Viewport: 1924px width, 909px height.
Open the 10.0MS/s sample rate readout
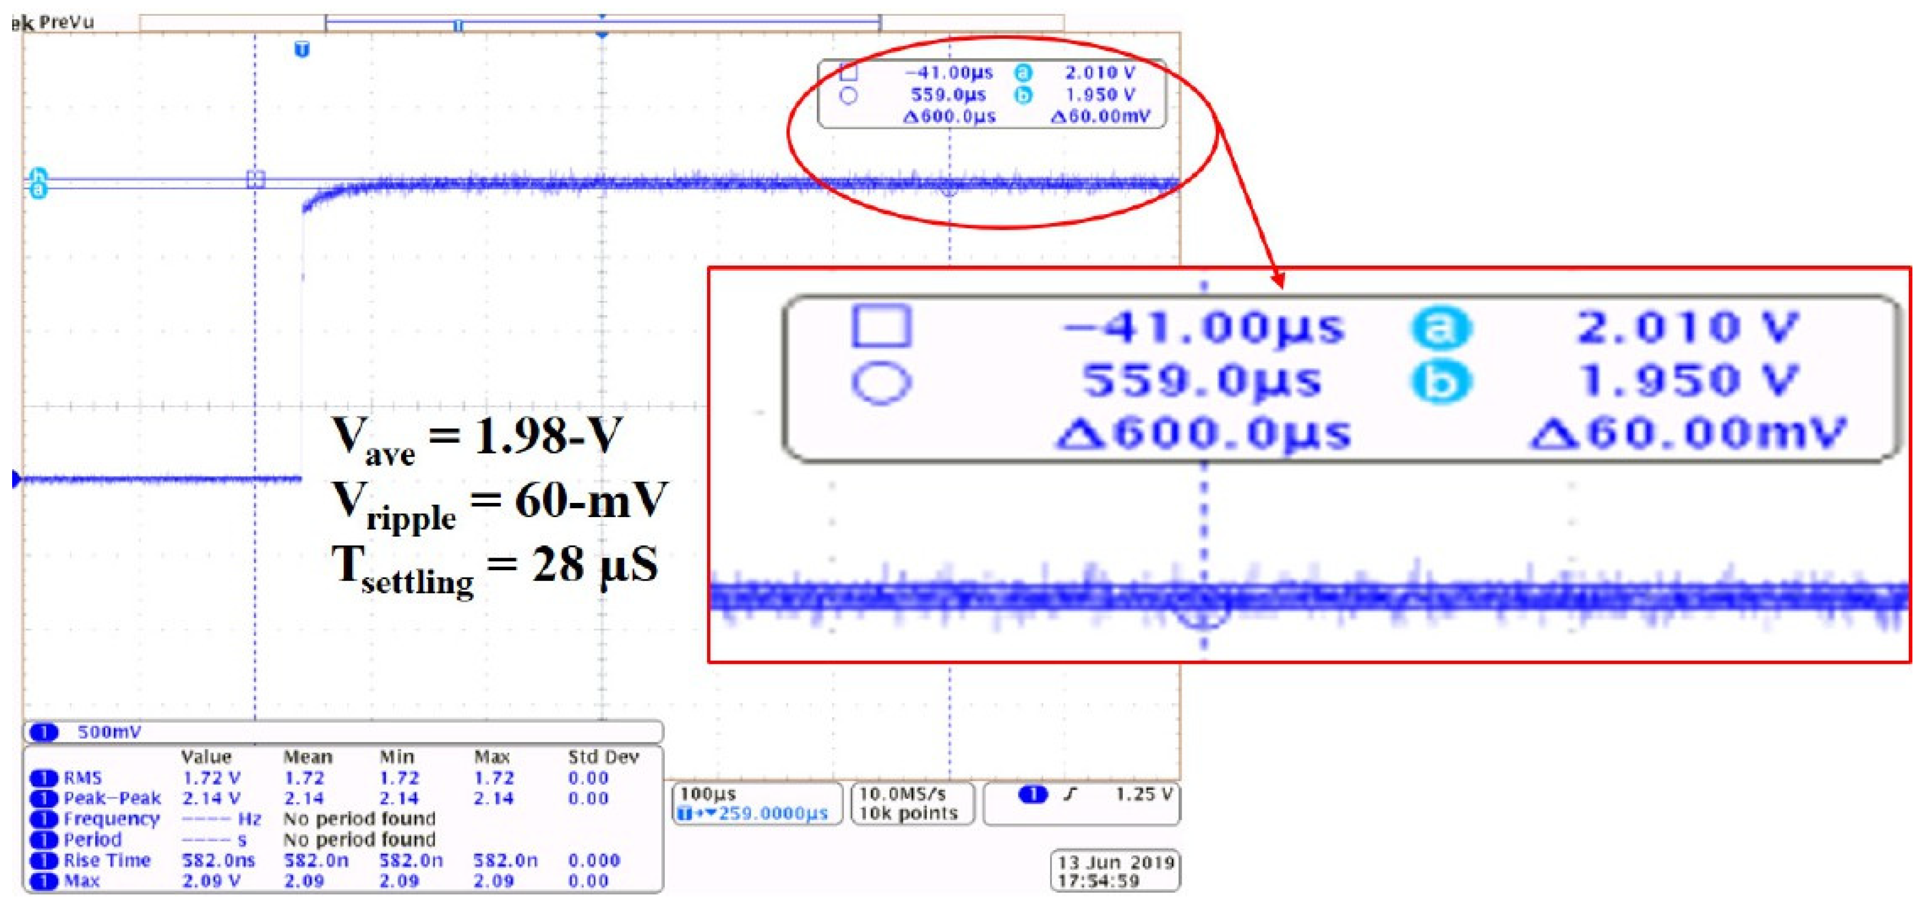[x=902, y=794]
